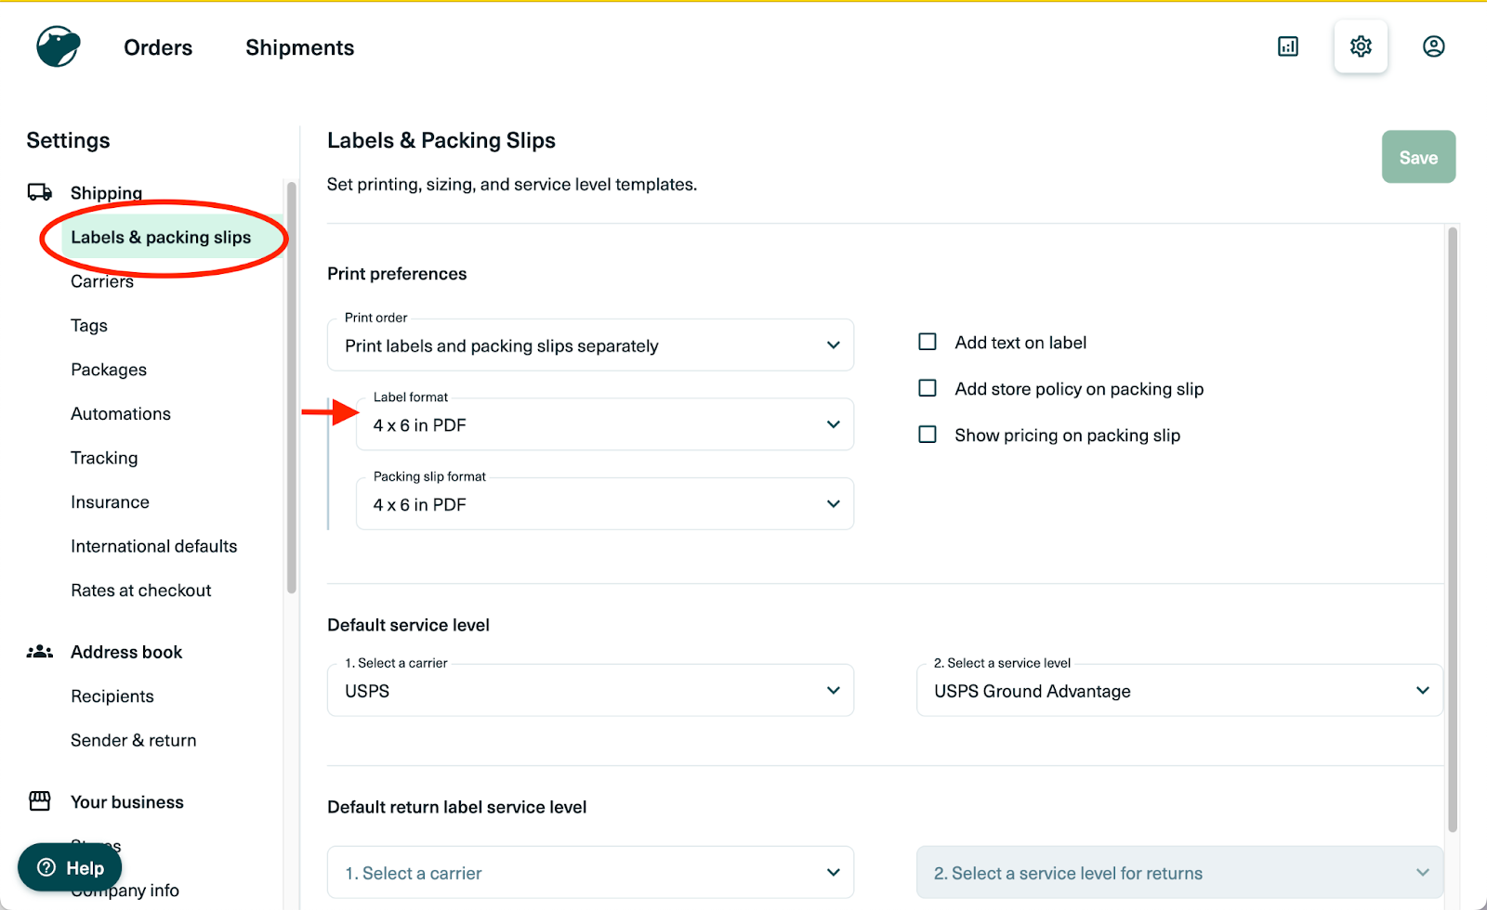The image size is (1487, 910).
Task: Click the Save button
Action: click(1418, 158)
